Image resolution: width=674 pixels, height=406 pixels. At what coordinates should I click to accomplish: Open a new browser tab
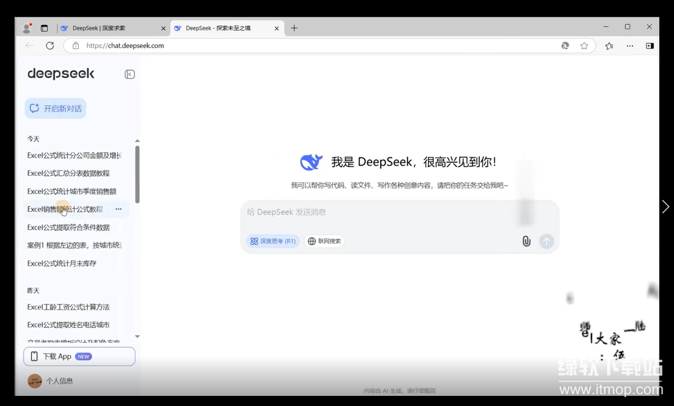pyautogui.click(x=294, y=28)
